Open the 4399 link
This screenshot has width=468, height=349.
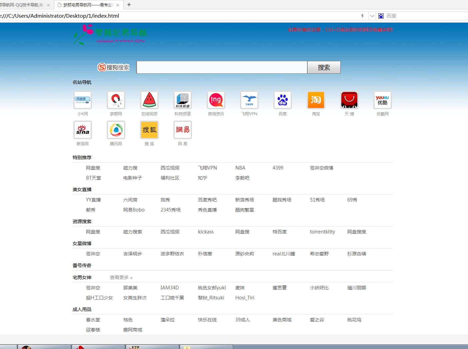pyautogui.click(x=278, y=168)
